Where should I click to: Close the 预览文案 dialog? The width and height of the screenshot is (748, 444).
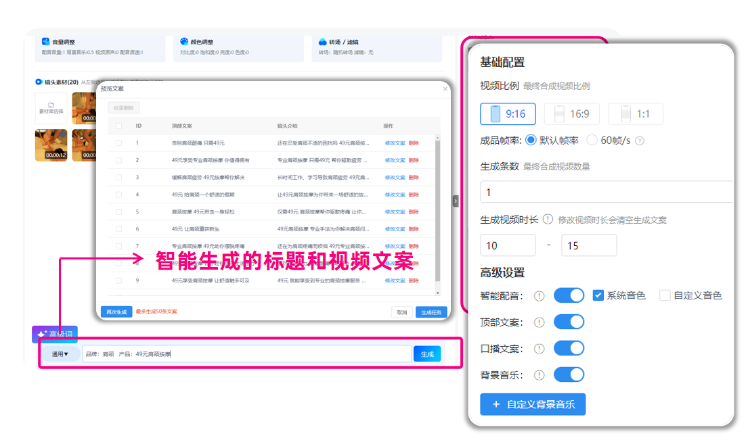coord(445,89)
